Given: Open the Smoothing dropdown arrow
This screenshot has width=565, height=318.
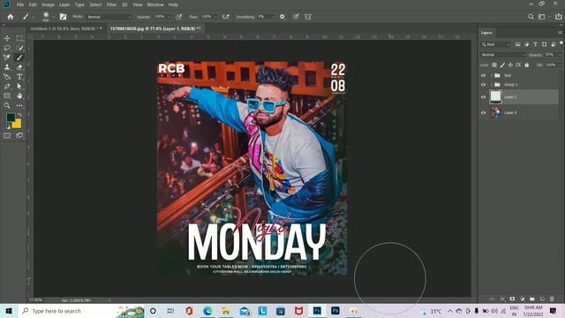Looking at the screenshot, I should click(273, 17).
